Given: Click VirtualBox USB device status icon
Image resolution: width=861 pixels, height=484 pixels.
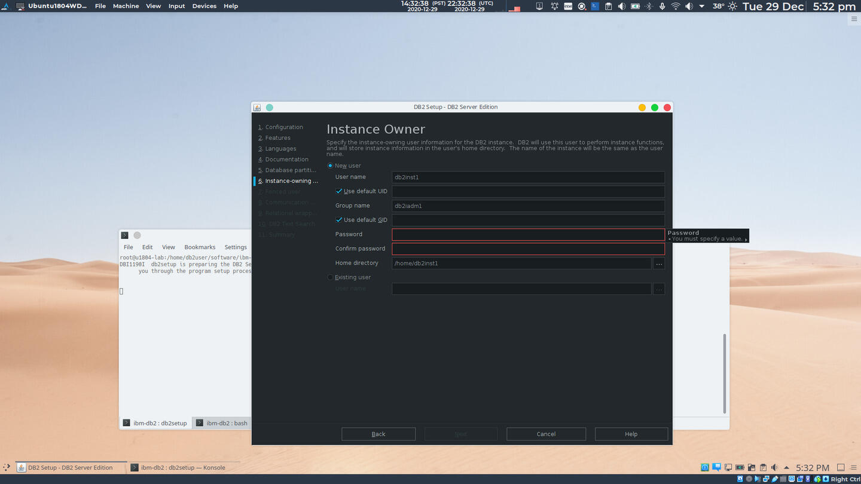Looking at the screenshot, I should click(x=775, y=479).
